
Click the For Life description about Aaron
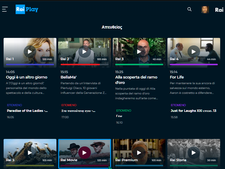click(192, 88)
